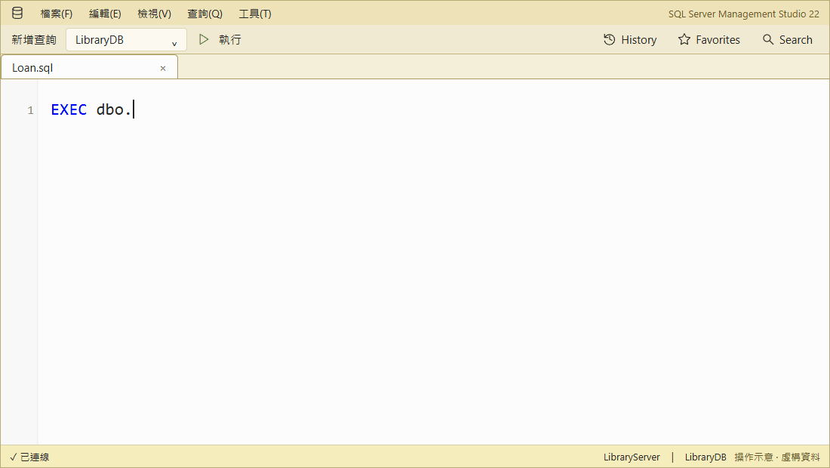Open History by its text label
Image resolution: width=830 pixels, height=468 pixels.
click(x=638, y=40)
